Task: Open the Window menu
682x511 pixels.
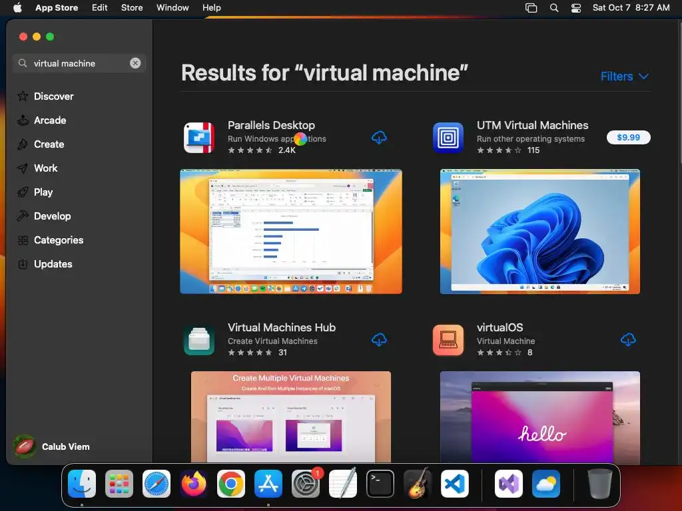Action: (x=172, y=7)
